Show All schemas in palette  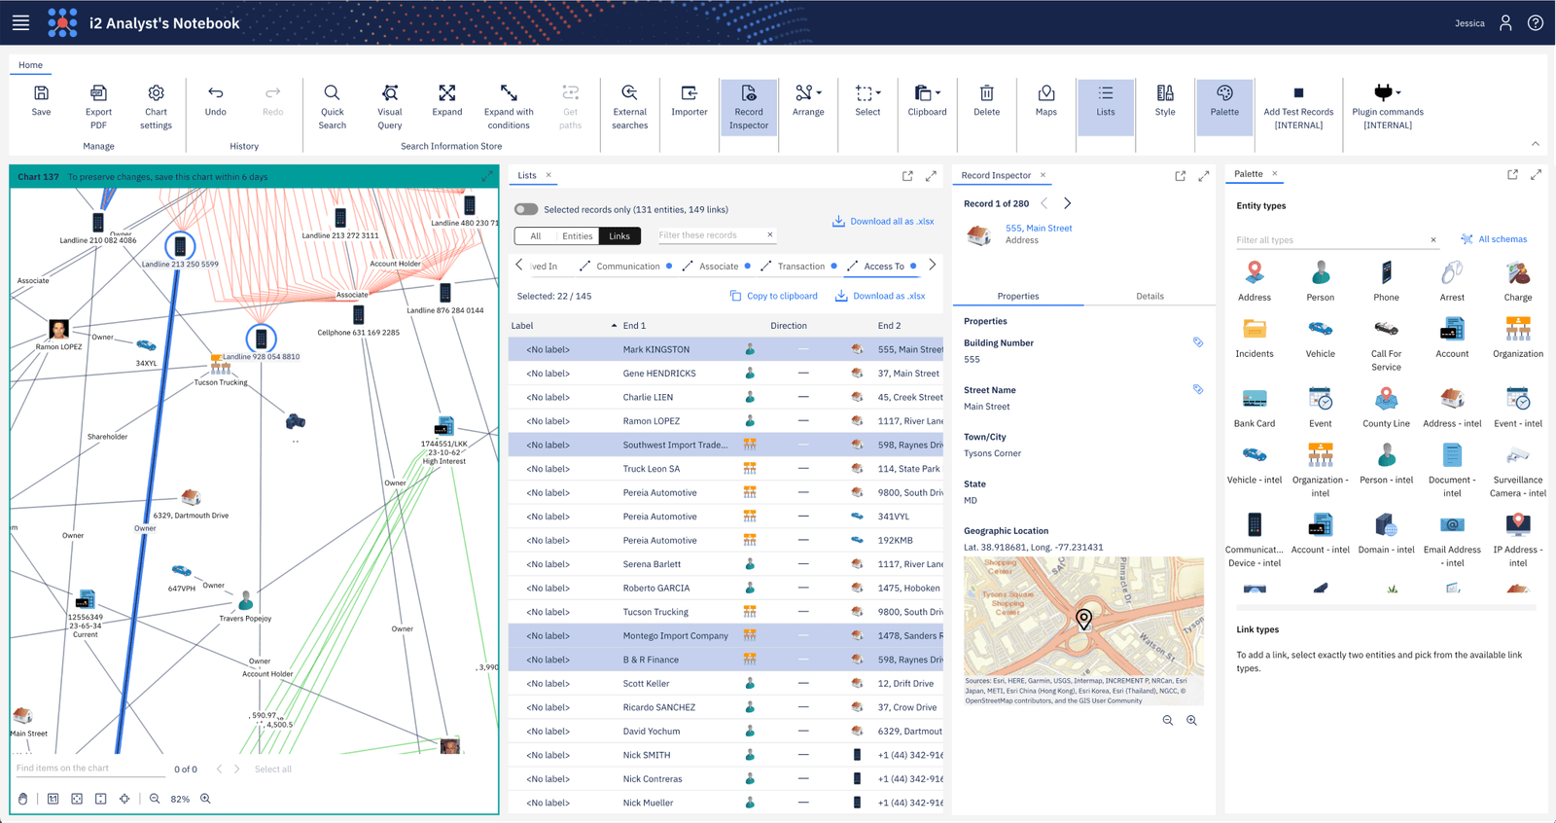(1494, 239)
